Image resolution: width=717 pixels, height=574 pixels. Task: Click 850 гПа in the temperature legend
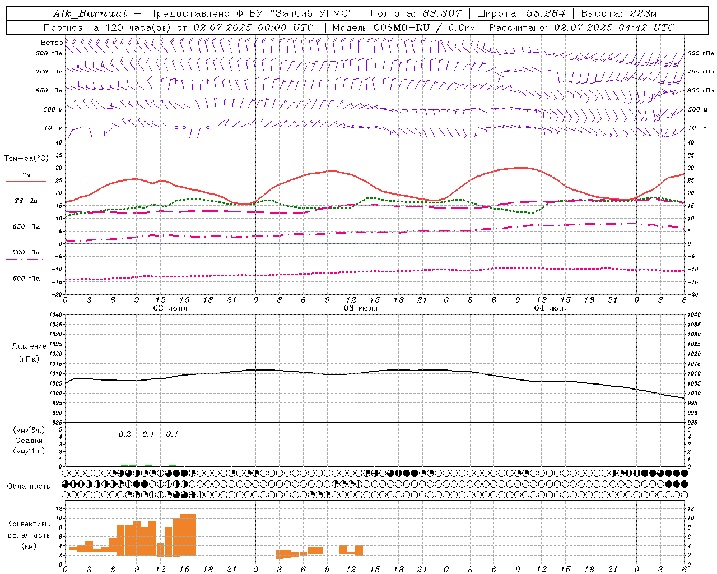coord(26,227)
